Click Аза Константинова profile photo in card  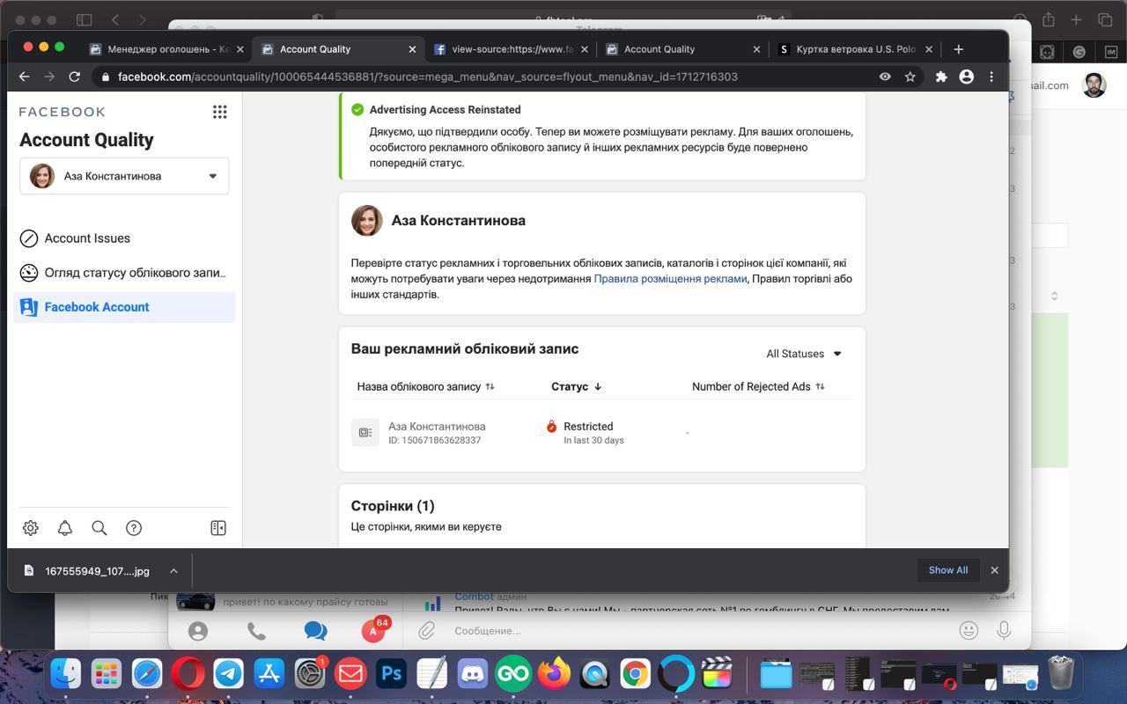[367, 221]
